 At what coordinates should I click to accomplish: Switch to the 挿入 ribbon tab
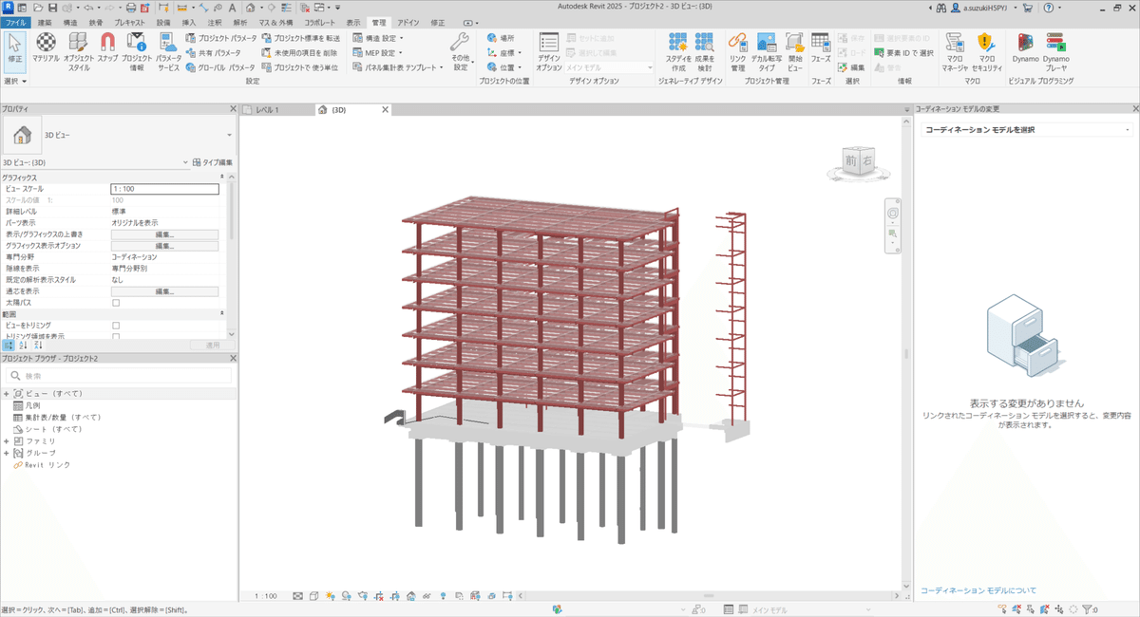189,21
